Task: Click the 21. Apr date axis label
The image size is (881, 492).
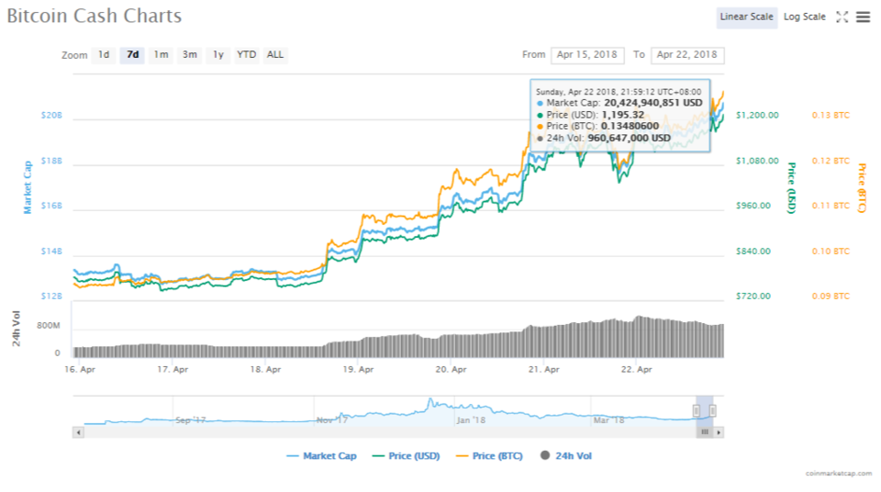Action: coord(544,369)
